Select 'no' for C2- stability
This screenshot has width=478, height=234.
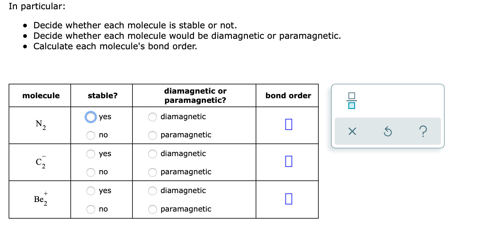click(91, 172)
